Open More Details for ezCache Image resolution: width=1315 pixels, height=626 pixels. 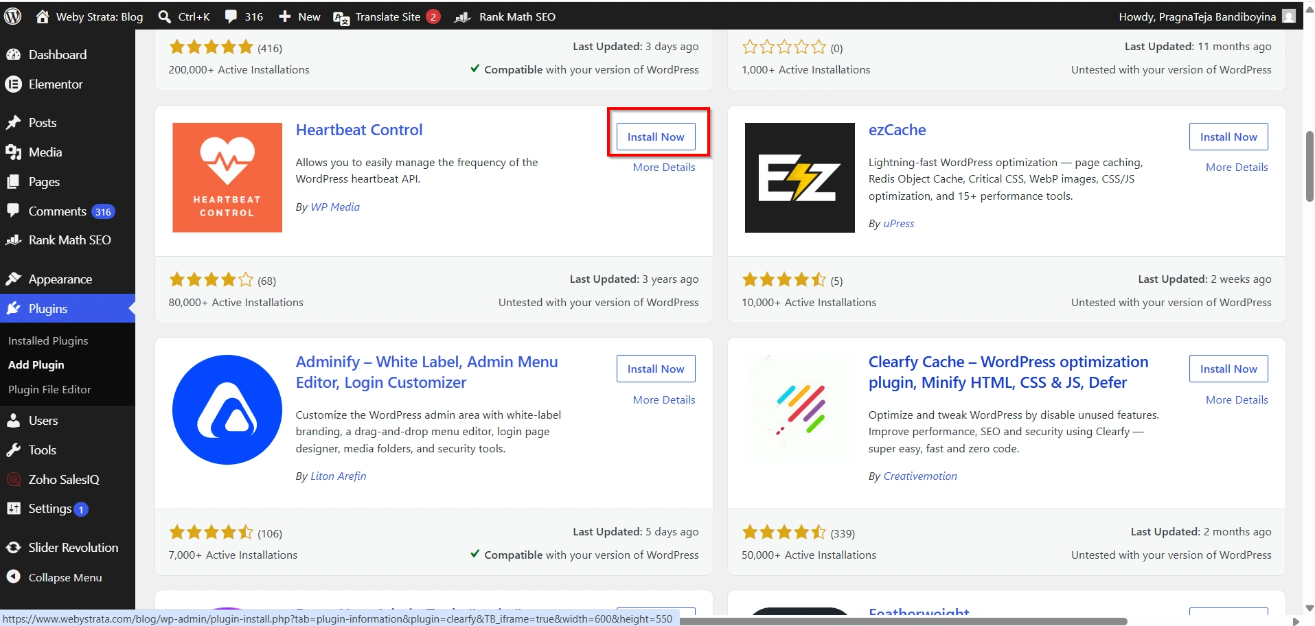pyautogui.click(x=1237, y=167)
